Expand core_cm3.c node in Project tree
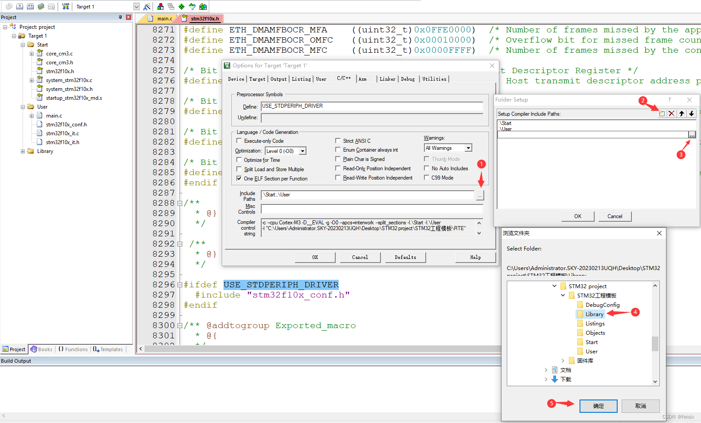 pos(31,54)
